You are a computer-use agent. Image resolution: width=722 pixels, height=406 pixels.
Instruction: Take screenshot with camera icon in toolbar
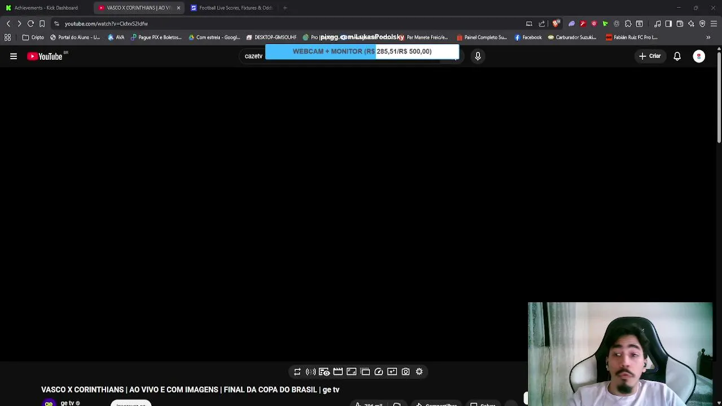click(406, 372)
